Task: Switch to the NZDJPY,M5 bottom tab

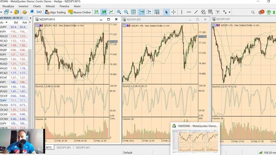Action: pos(63,148)
